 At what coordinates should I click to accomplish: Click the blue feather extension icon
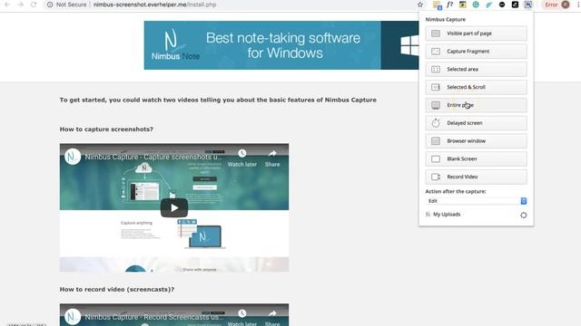[x=488, y=5]
